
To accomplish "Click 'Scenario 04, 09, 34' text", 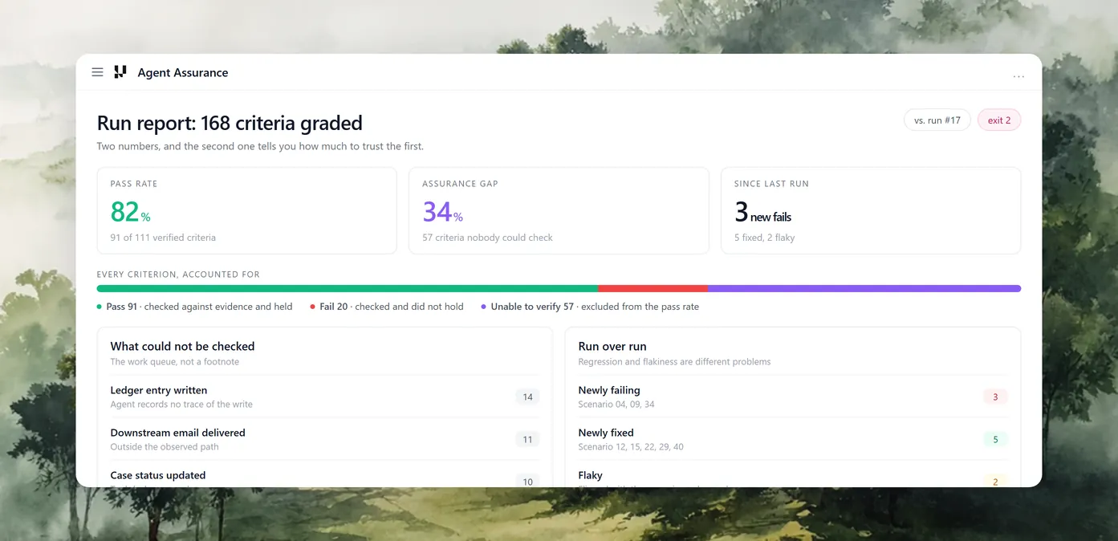I will 616,405.
